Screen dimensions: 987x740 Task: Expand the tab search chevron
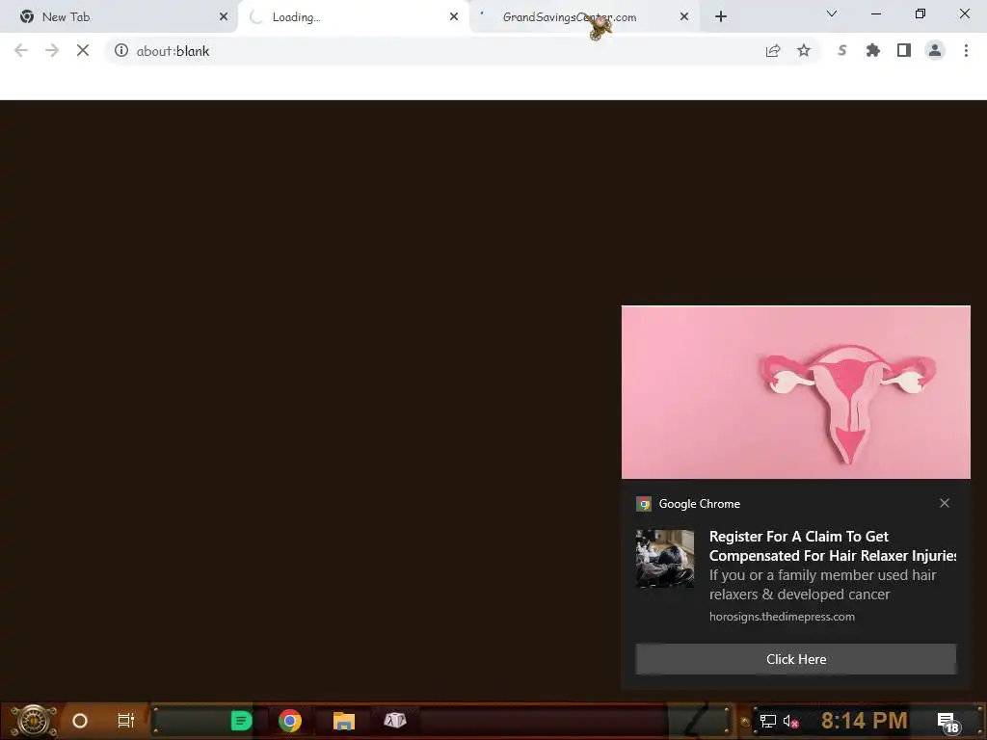tap(832, 13)
